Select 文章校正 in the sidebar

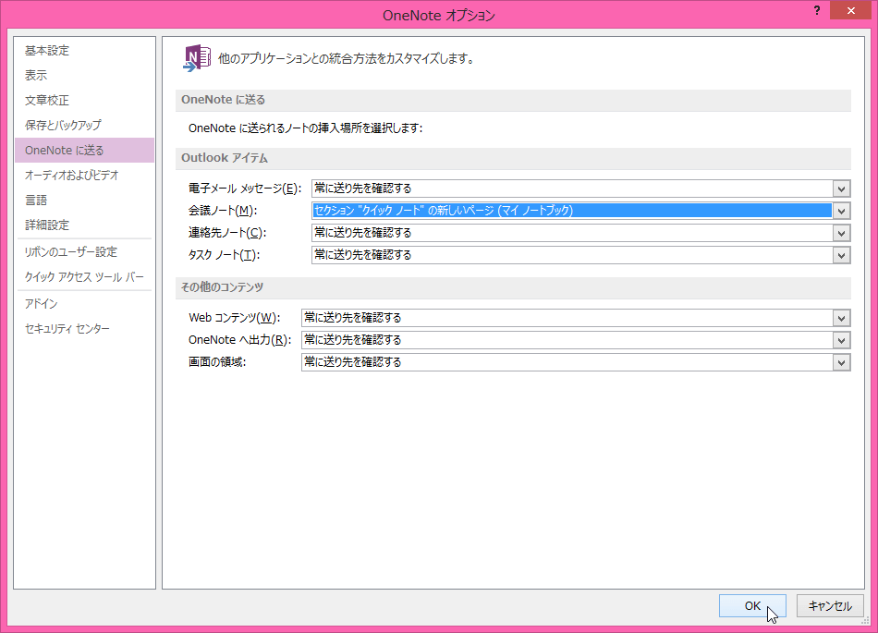click(84, 100)
